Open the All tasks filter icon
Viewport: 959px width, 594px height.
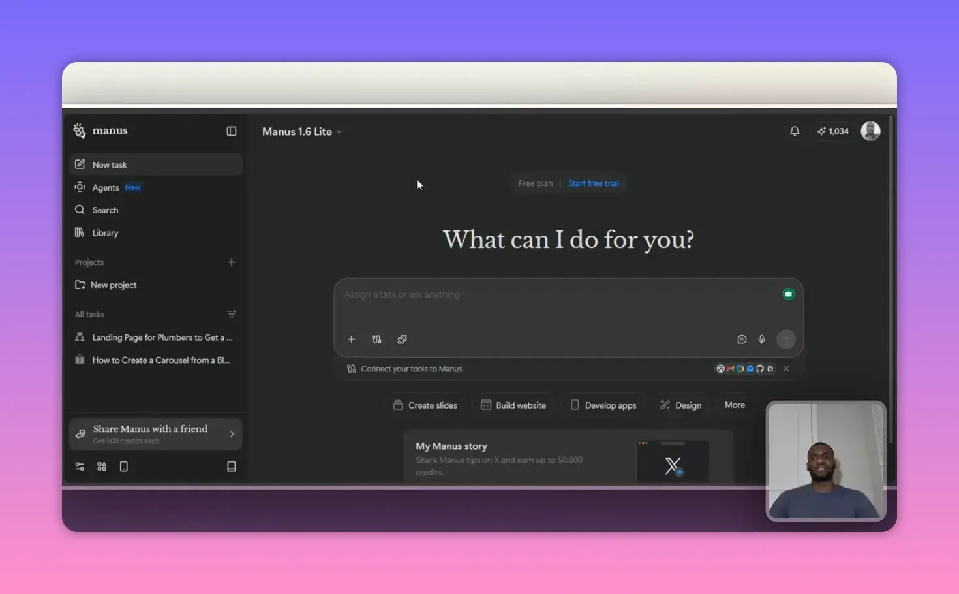tap(231, 314)
